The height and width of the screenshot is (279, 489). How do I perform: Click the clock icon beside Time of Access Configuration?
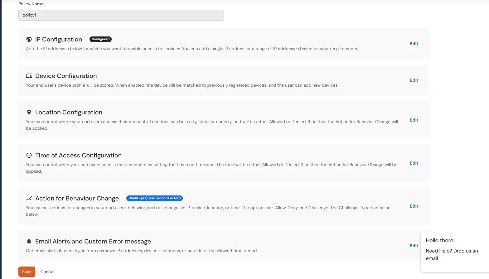(29, 155)
